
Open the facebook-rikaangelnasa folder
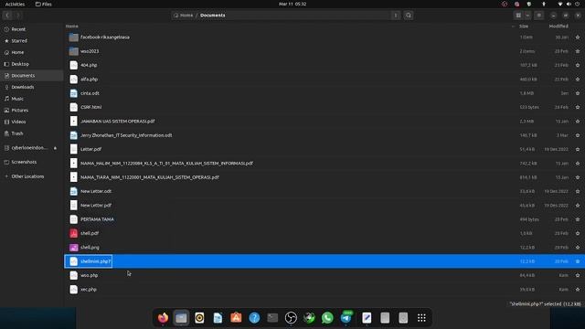click(105, 37)
